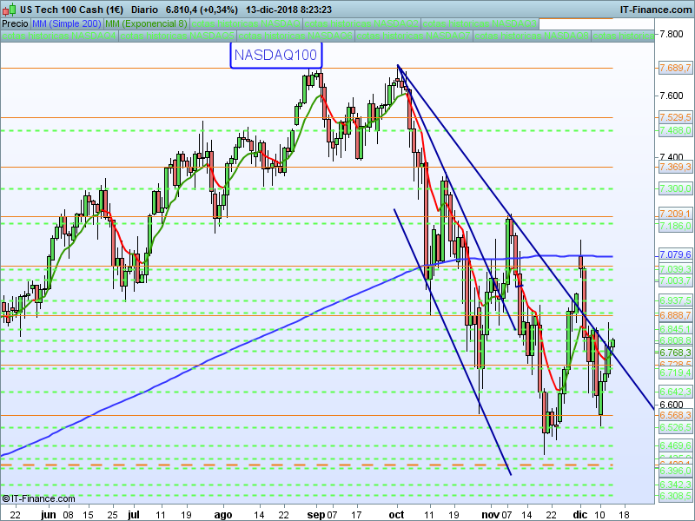The image size is (695, 521).
Task: Click the Diario timeframe label
Action: [144, 10]
